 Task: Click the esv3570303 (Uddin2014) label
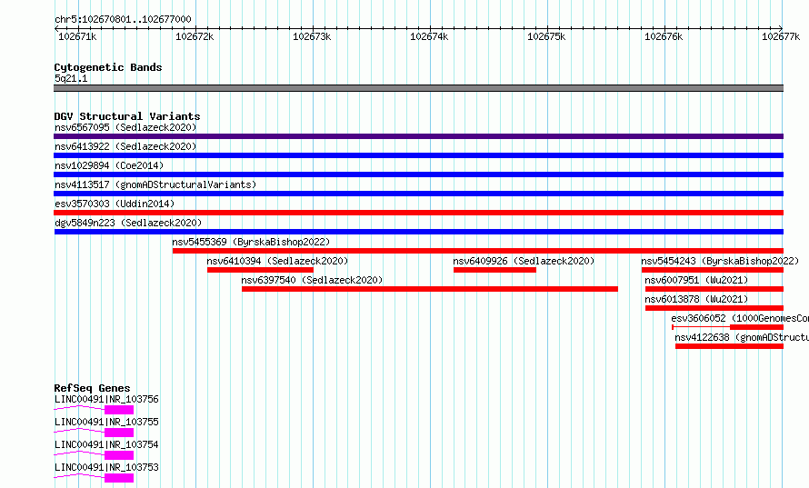[115, 204]
